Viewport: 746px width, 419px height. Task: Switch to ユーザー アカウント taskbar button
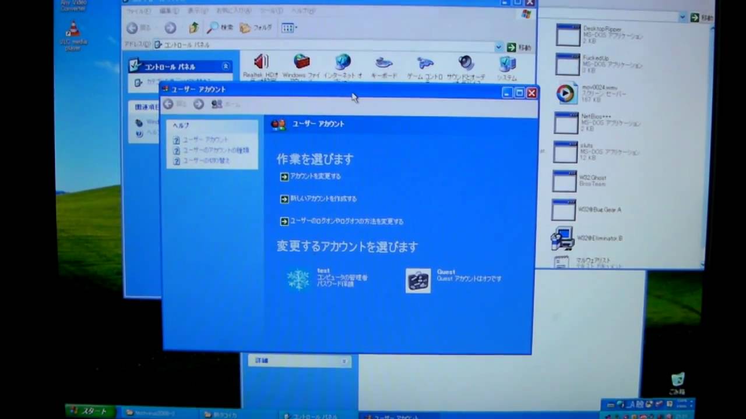[396, 417]
